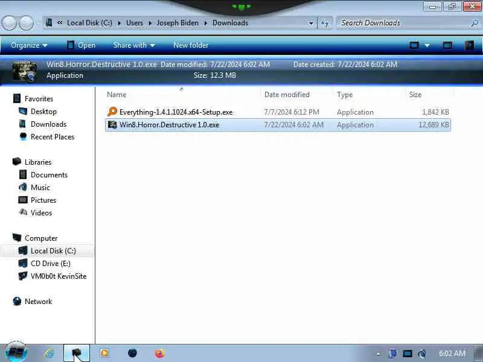Click the Forward navigation button

pyautogui.click(x=27, y=23)
